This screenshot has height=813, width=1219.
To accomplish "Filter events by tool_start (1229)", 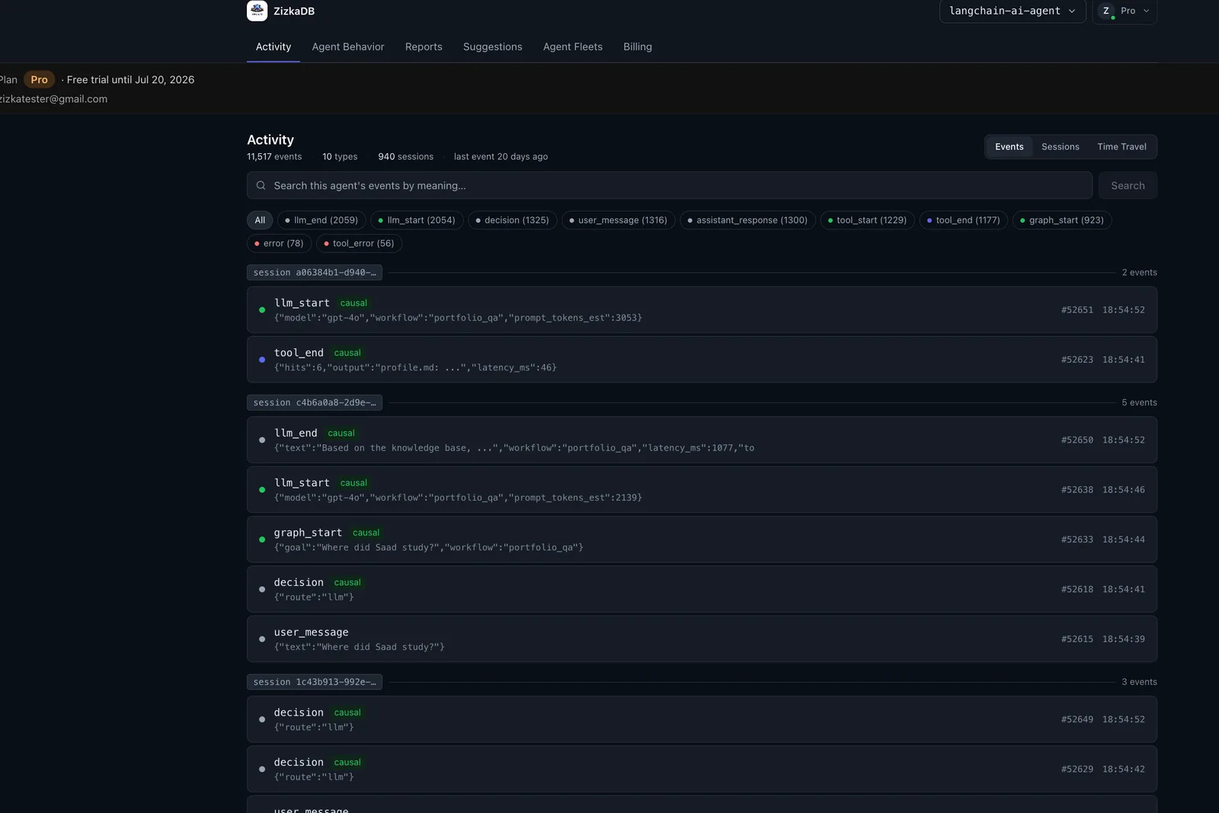I will coord(867,220).
